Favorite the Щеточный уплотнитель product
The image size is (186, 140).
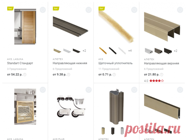point(134,10)
